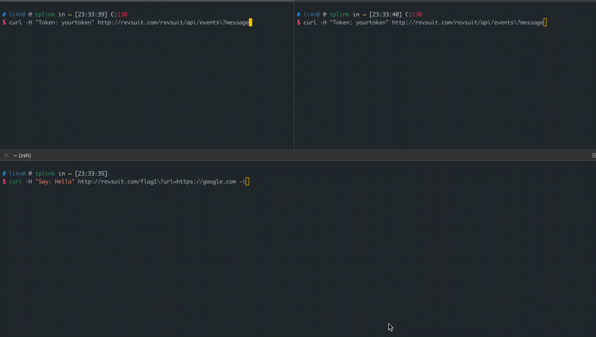596x337 pixels.
Task: Click the "Token: yourtoken" string in the top-right pane
Action: [x=359, y=23]
